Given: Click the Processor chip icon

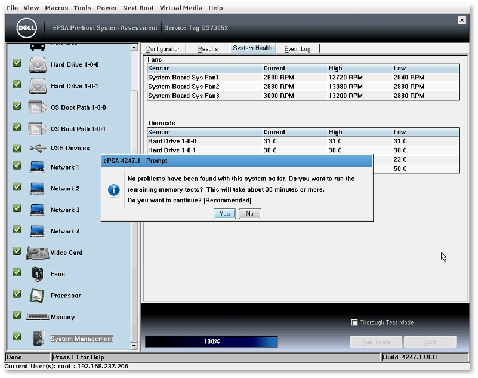Looking at the screenshot, I should (x=37, y=296).
